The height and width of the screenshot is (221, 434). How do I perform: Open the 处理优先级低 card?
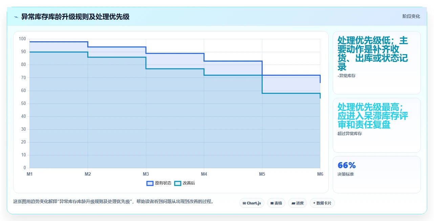click(377, 63)
